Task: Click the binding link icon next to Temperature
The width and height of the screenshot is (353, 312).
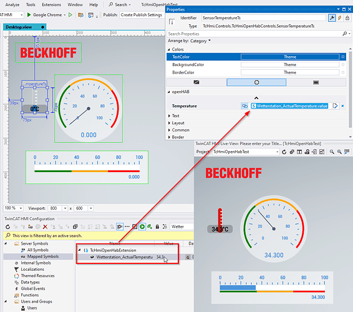Action: click(244, 106)
